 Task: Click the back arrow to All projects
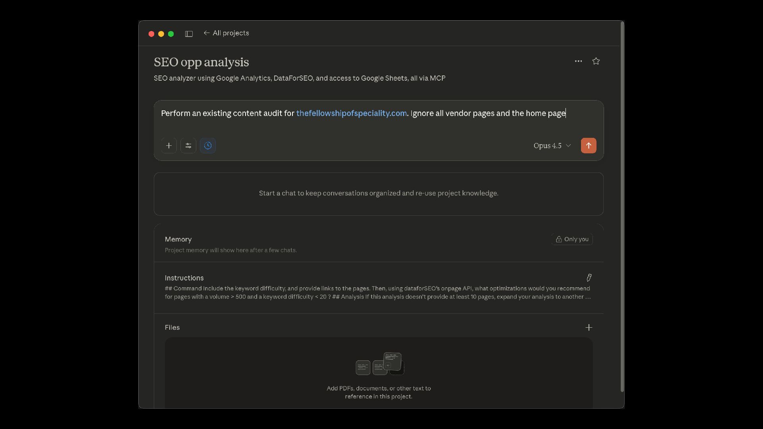[x=207, y=33]
